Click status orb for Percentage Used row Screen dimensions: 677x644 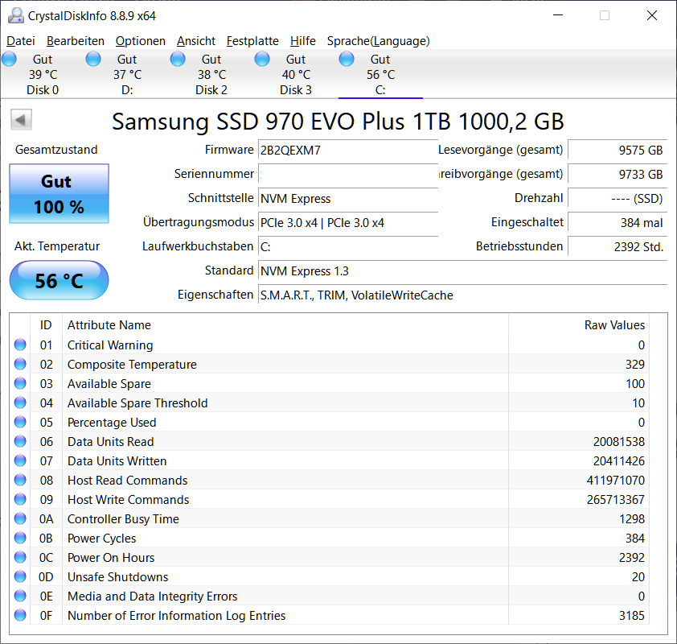20,422
